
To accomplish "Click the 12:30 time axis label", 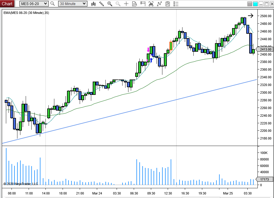I will pyautogui.click(x=168, y=193).
